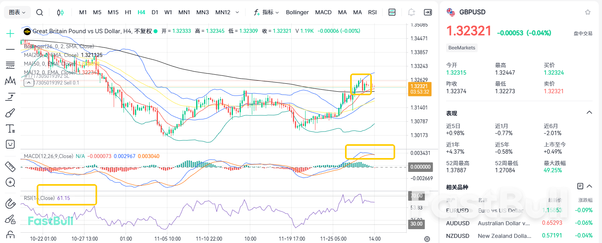Open the emoji sticker tool
Image resolution: width=602 pixels, height=243 pixels.
tap(10, 144)
